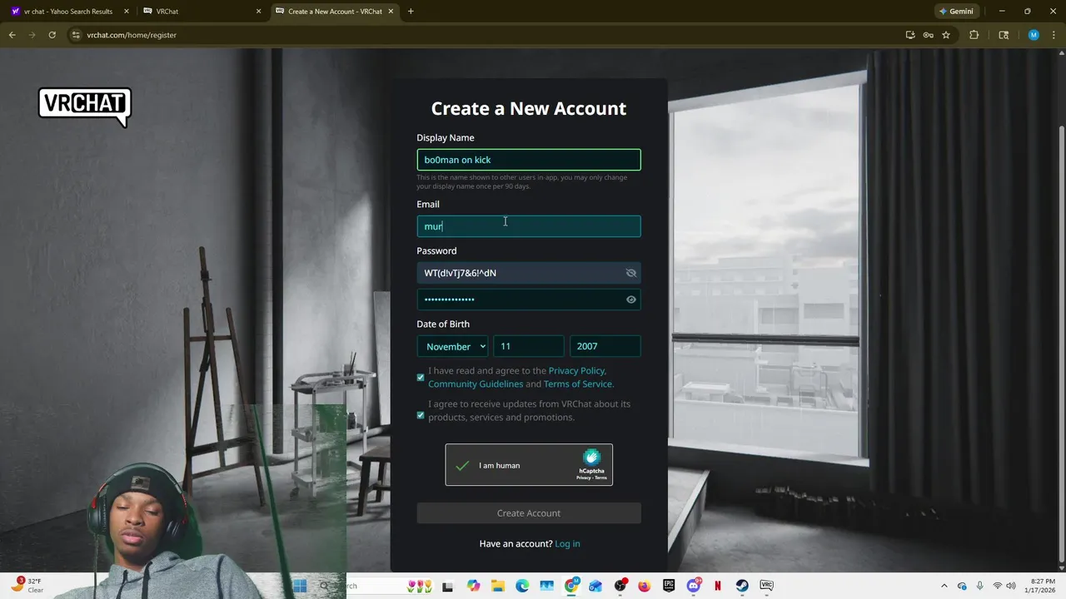The height and width of the screenshot is (599, 1066).
Task: Open the VRChat taskbar icon
Action: (x=766, y=587)
